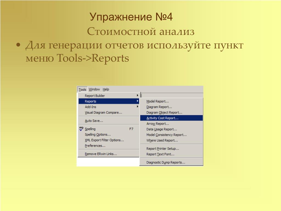Open the Tools menu
This screenshot has width=281, height=211.
click(x=82, y=89)
